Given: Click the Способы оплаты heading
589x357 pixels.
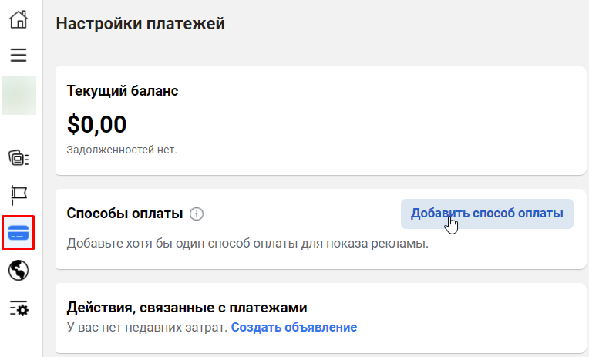Looking at the screenshot, I should 125,214.
